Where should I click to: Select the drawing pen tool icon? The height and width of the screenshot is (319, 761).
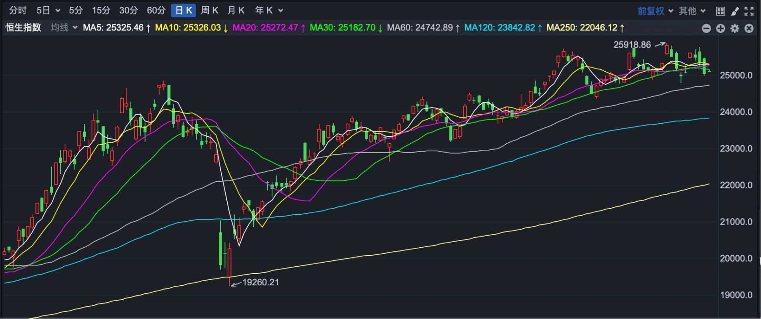735,11
